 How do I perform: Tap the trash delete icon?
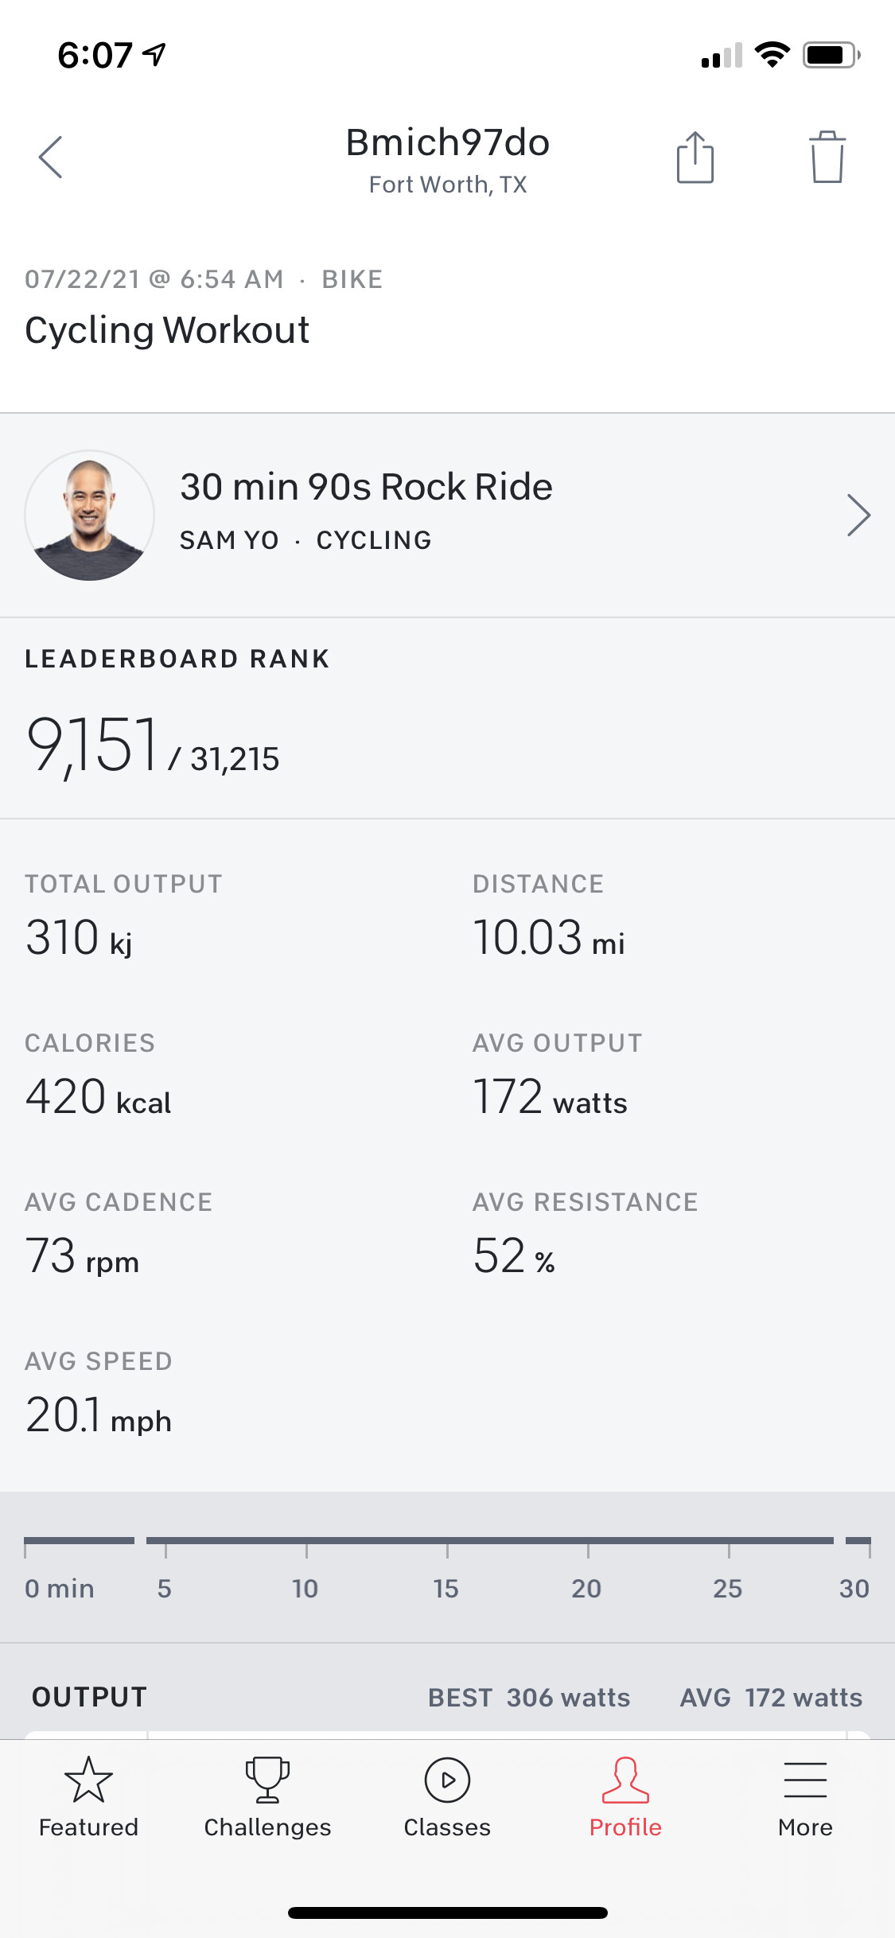click(827, 158)
